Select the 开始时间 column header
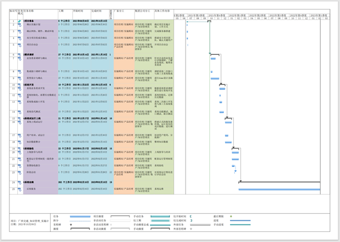Viewport: 340px width, 242px height. click(78, 11)
